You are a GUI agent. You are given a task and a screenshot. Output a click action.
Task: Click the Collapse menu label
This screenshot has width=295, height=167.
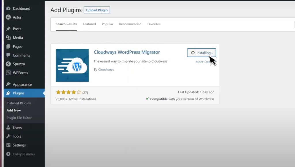pyautogui.click(x=24, y=154)
